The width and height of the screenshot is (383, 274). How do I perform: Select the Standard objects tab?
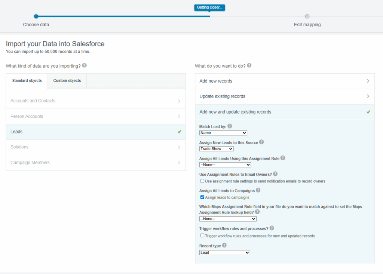point(27,80)
